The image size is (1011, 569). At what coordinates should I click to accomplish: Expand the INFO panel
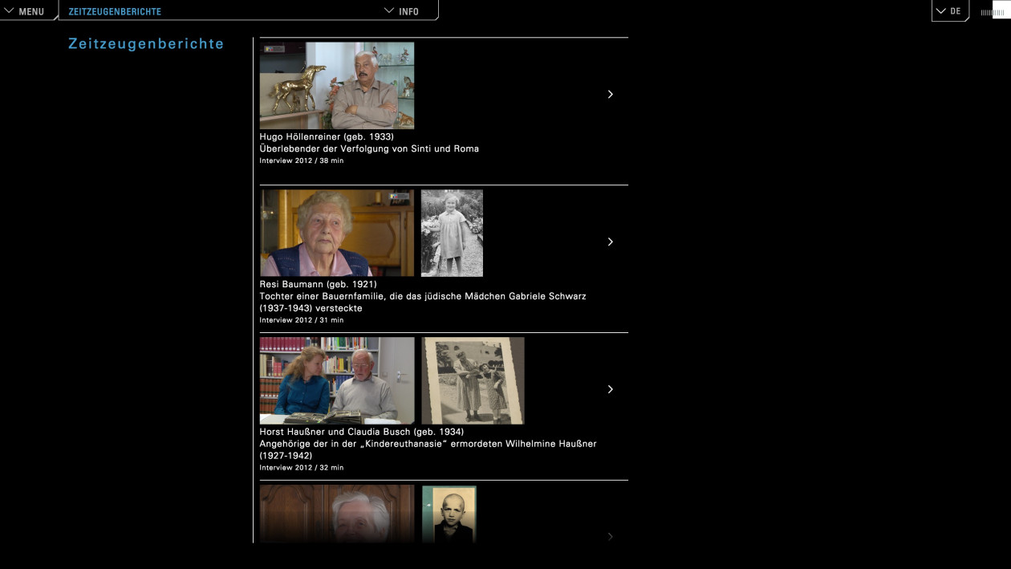click(x=401, y=11)
